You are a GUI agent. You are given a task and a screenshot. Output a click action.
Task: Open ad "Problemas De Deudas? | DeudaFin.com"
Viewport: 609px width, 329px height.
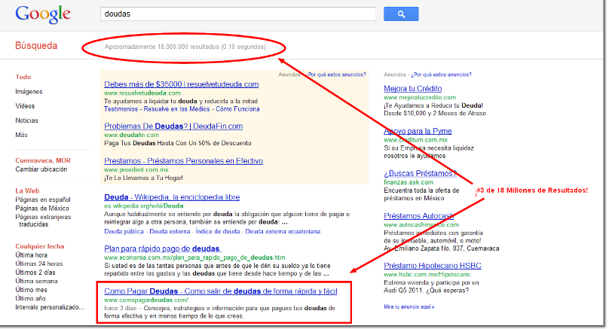click(x=173, y=126)
